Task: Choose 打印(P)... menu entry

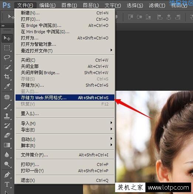Action: click(65, 164)
